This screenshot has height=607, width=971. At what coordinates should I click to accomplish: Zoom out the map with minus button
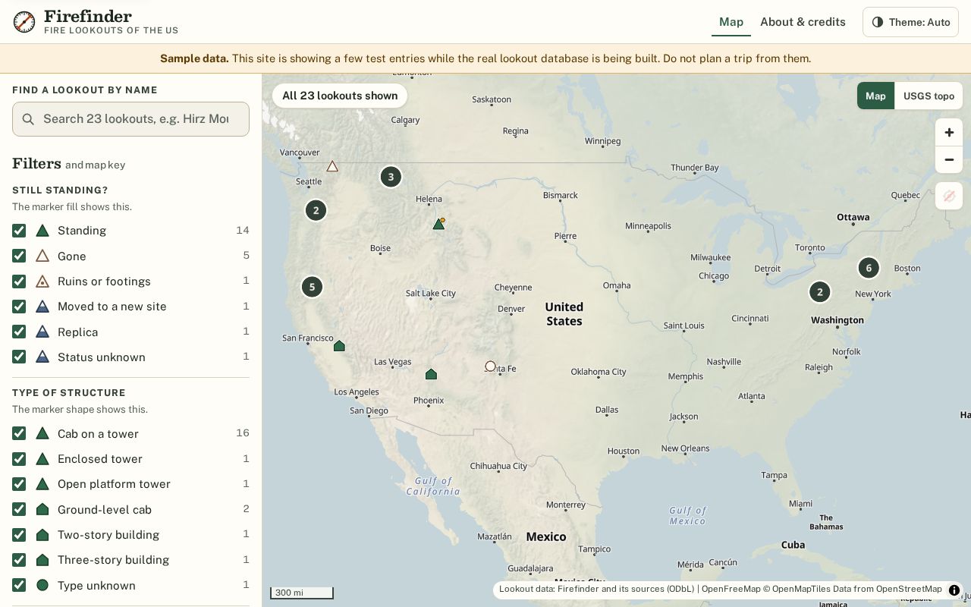(x=949, y=160)
